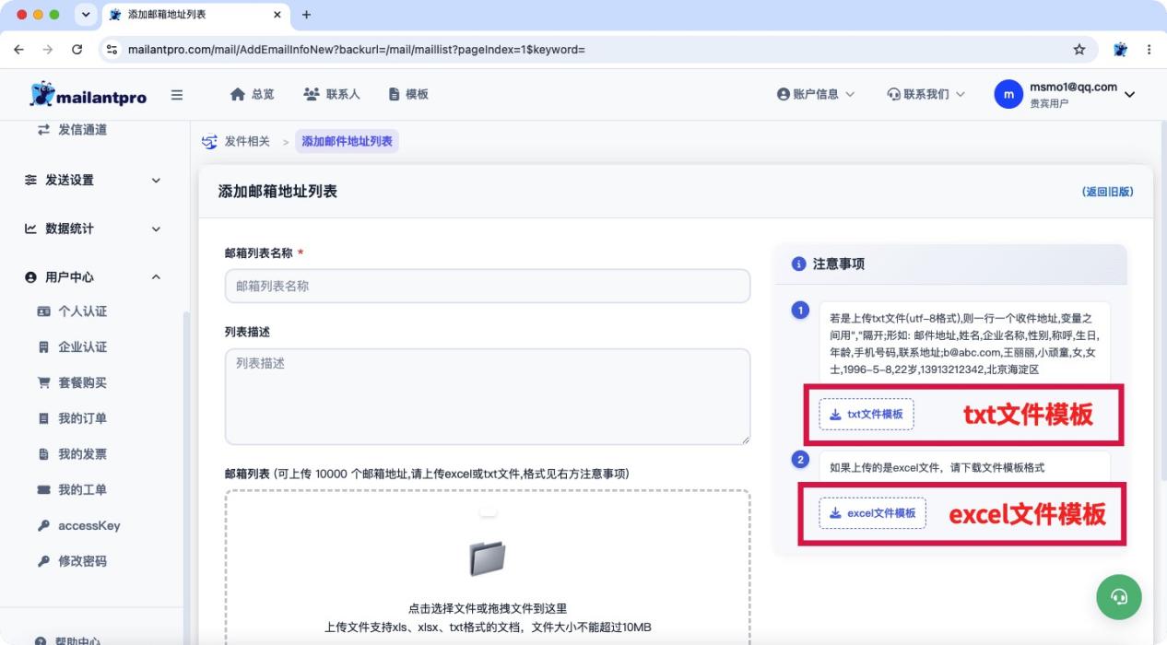Viewport: 1167px width, 645px height.
Task: Click the 修改密码 key icon
Action: [x=43, y=561]
